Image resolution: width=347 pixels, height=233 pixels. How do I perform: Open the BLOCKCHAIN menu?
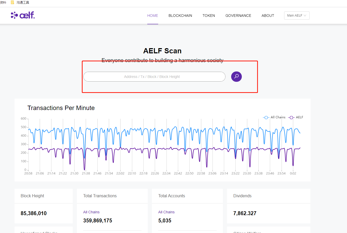point(180,16)
